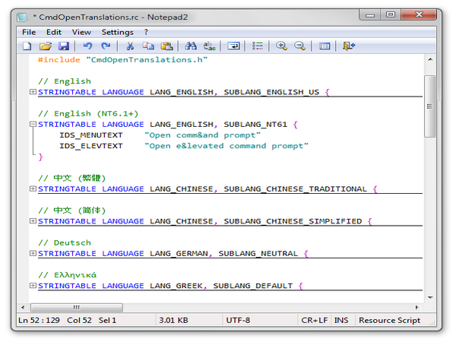Click the horizontal scrollbar thumb

77,307
